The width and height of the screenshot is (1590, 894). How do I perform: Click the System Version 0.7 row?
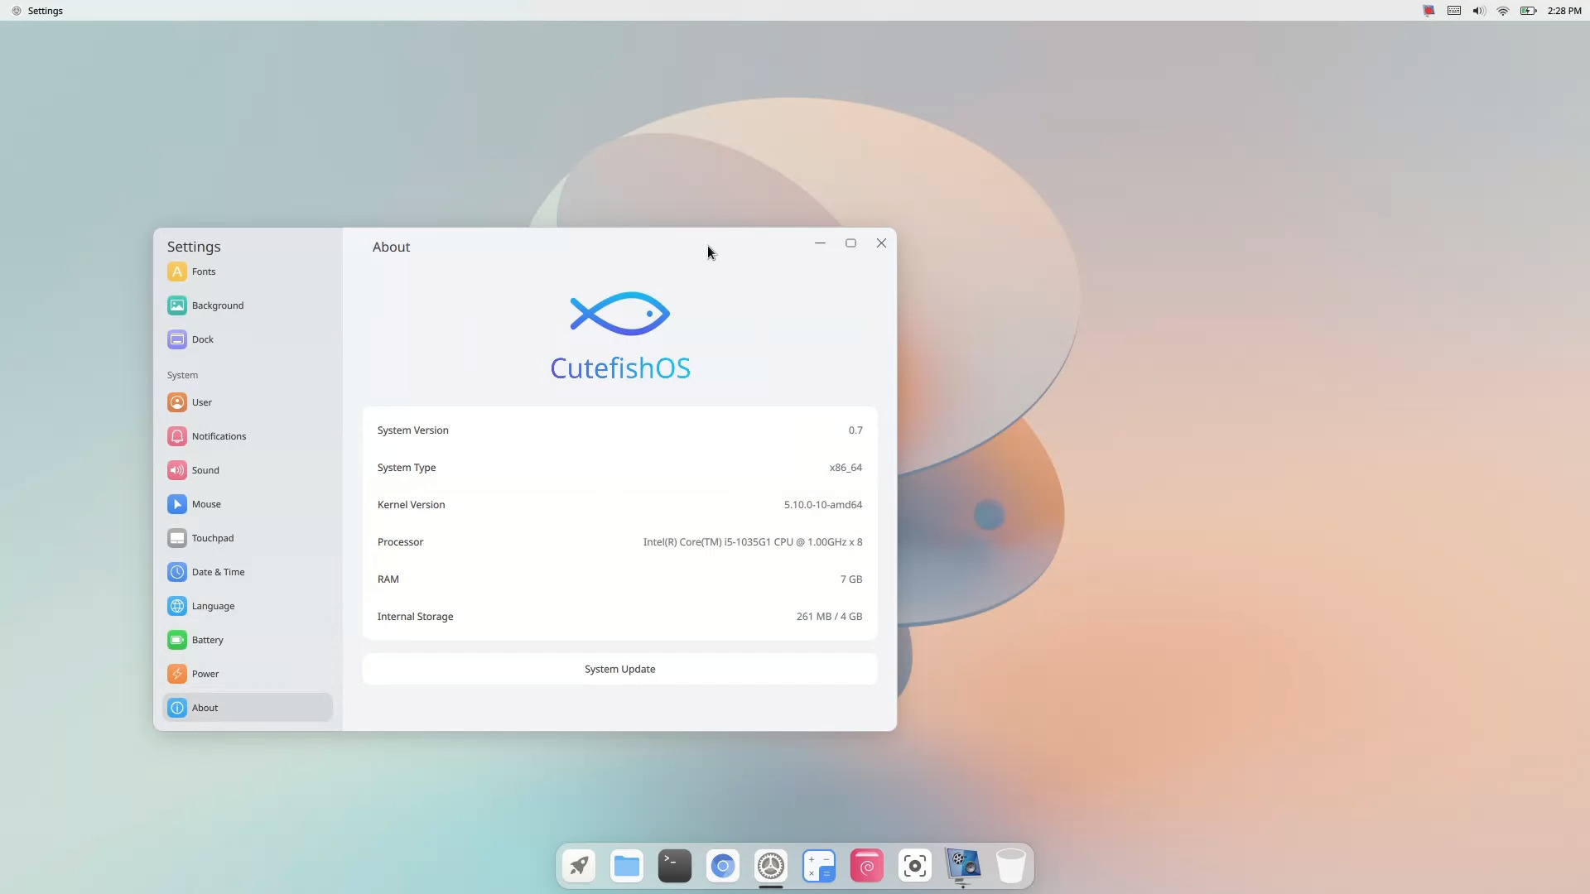tap(619, 430)
